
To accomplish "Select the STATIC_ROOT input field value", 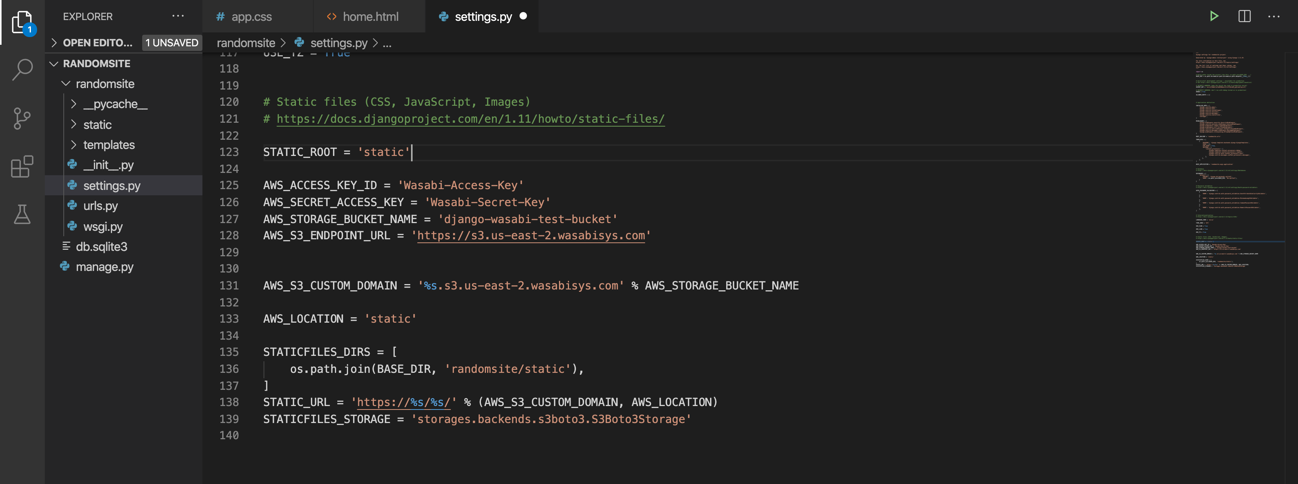I will click(382, 151).
